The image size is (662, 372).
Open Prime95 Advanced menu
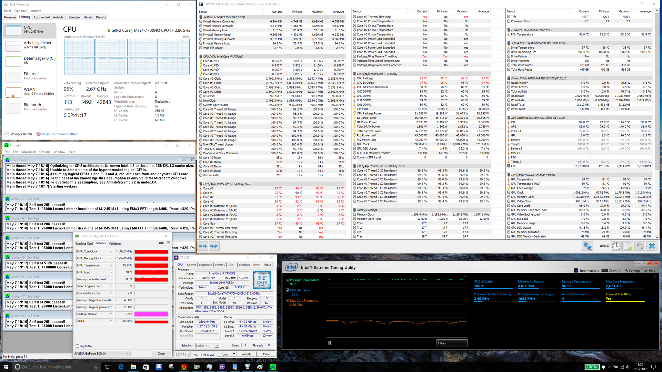point(29,152)
